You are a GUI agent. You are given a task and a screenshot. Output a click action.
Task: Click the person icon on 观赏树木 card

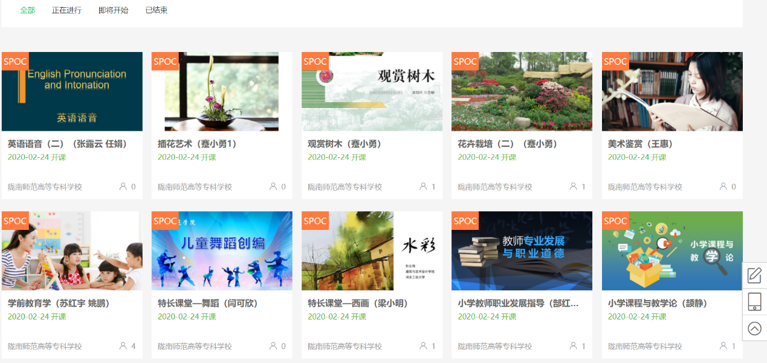[x=423, y=186]
